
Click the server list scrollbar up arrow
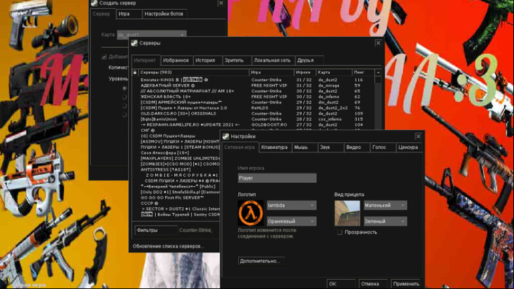pos(378,73)
